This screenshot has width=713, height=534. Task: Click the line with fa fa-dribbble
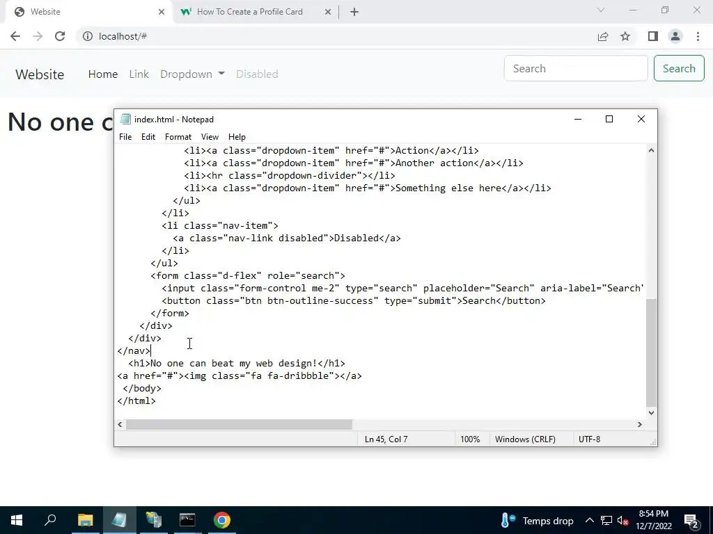point(240,376)
